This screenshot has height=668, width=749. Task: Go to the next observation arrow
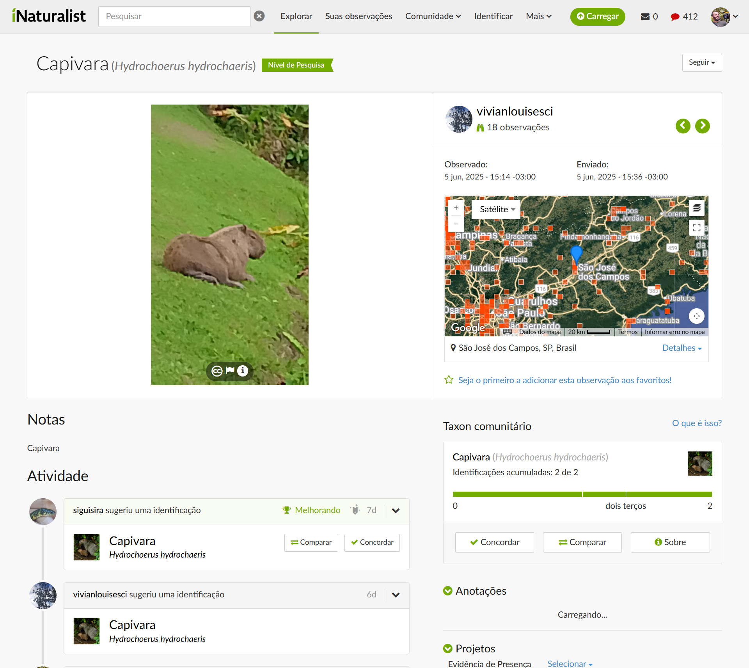[x=702, y=126]
